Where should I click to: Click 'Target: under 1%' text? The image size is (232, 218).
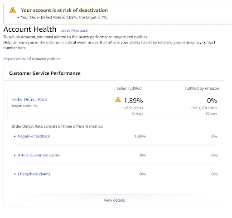24,106
